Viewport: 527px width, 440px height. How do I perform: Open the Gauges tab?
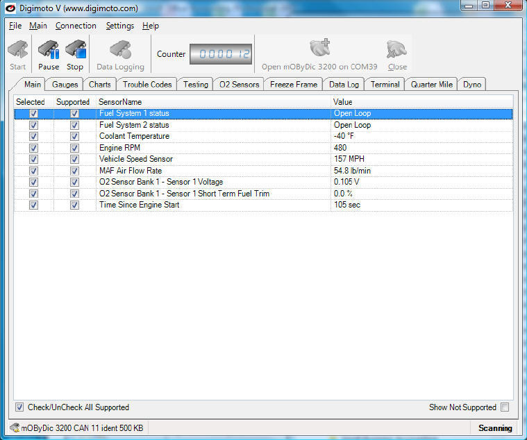(x=65, y=84)
